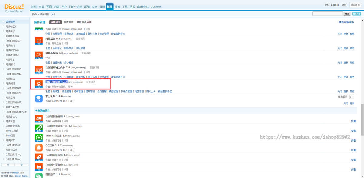Click the 显示顺序 number field

pyautogui.click(x=351, y=97)
